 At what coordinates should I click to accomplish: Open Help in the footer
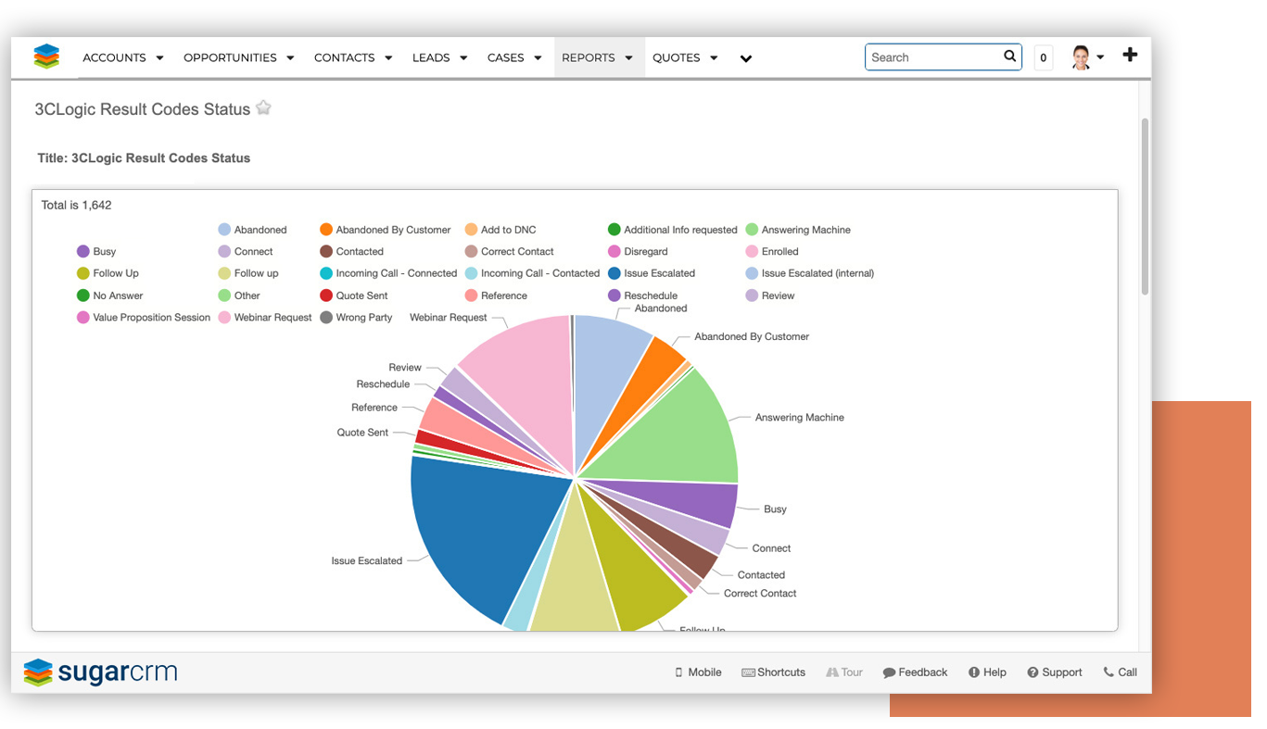coord(987,672)
